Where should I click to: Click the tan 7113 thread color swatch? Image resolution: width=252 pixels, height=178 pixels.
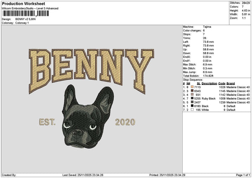point(192,87)
